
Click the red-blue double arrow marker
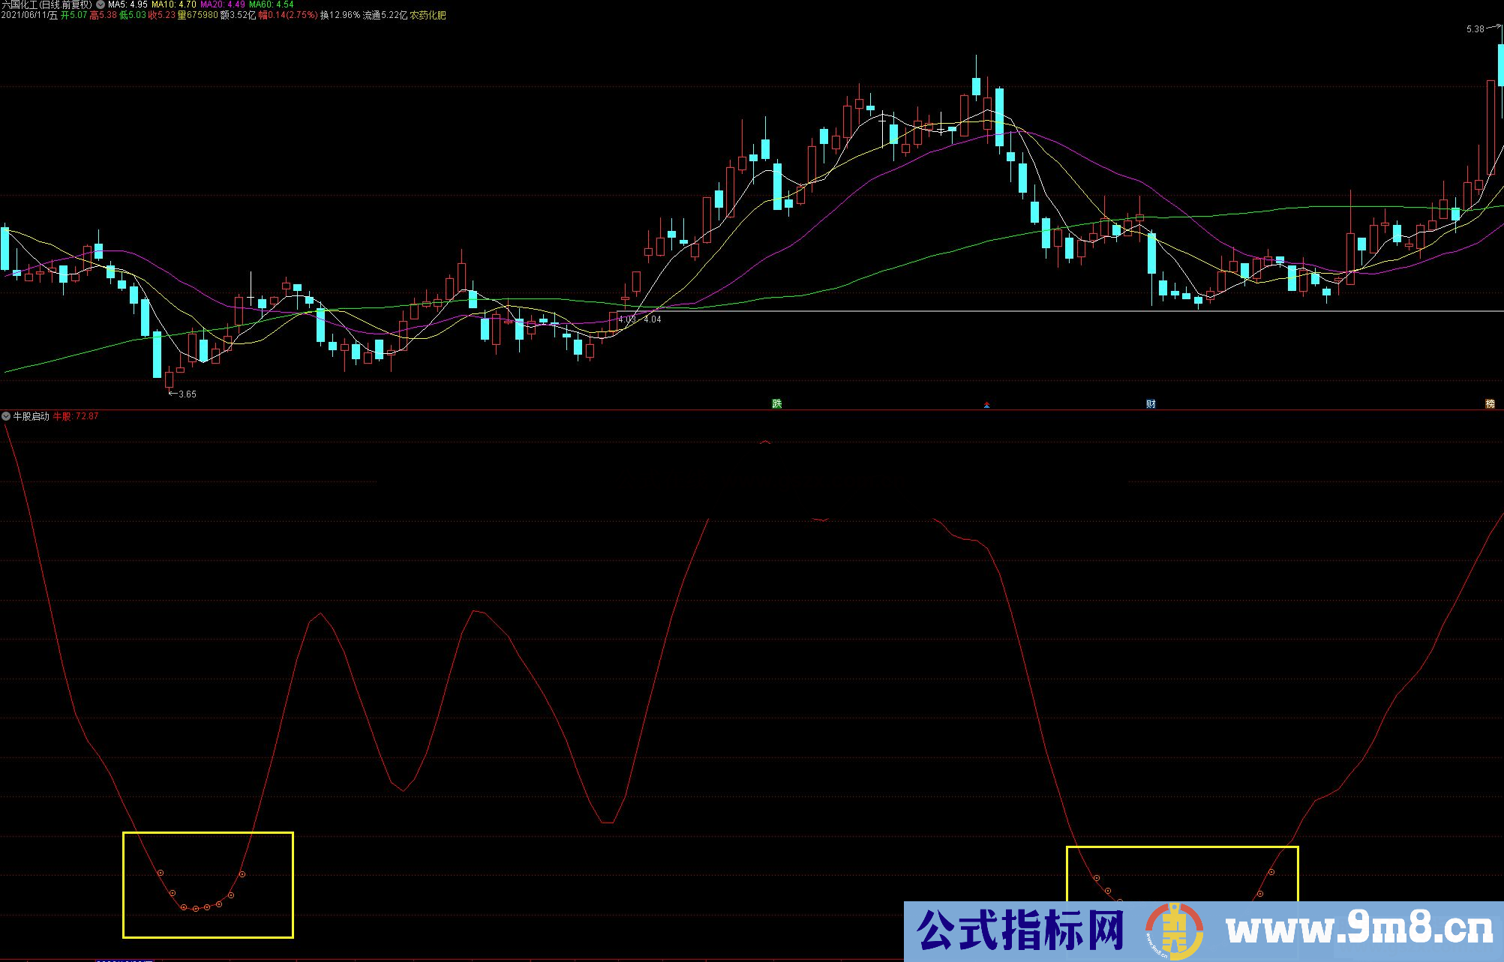986,405
